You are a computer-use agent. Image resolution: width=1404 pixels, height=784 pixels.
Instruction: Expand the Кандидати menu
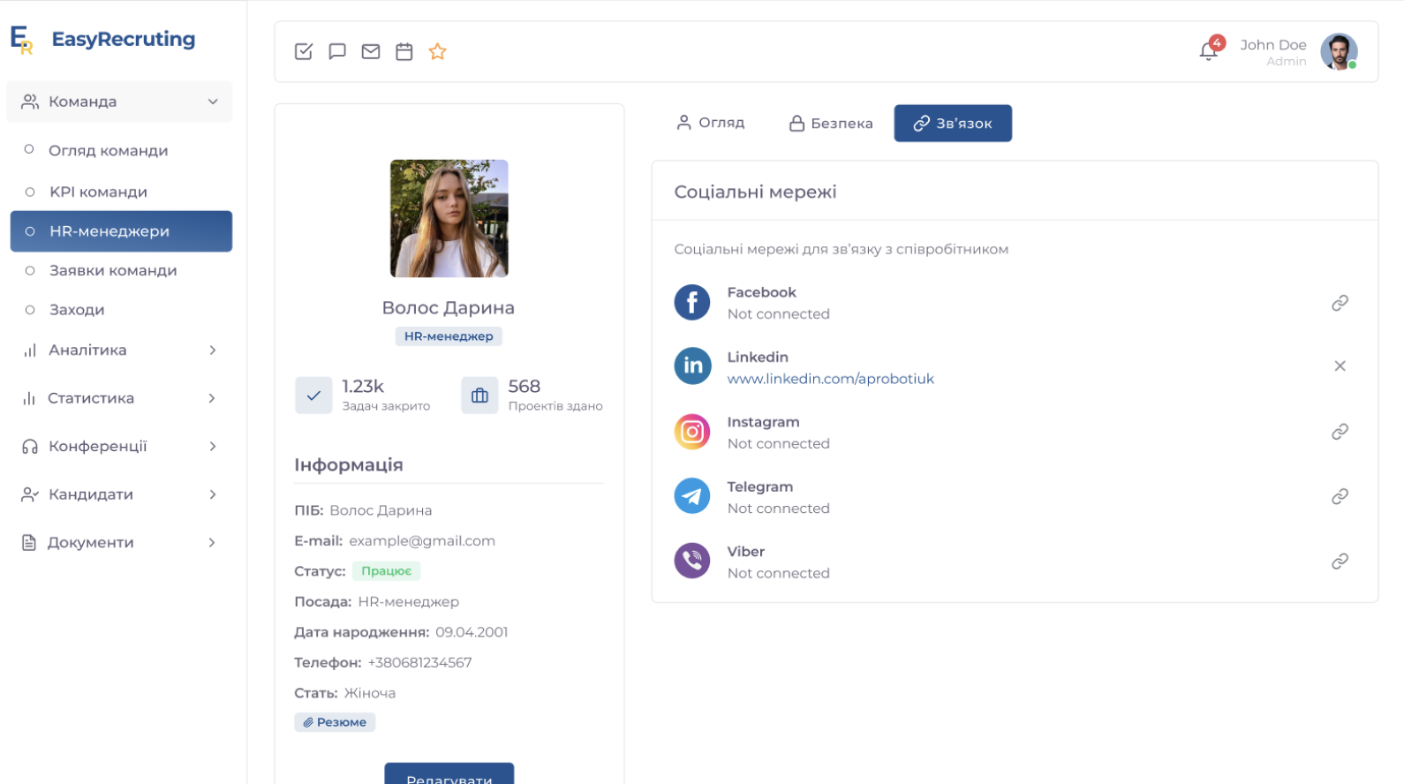[x=119, y=494]
